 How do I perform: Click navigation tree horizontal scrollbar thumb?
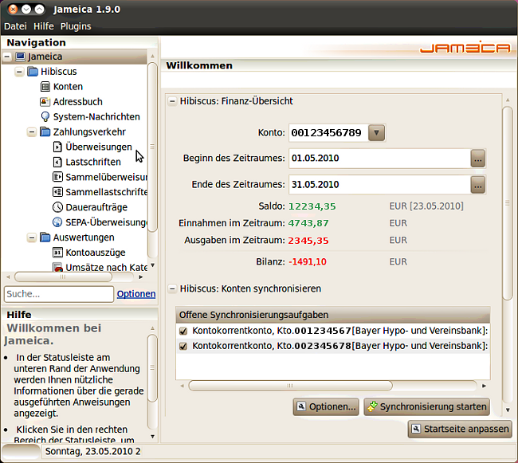tap(63, 277)
